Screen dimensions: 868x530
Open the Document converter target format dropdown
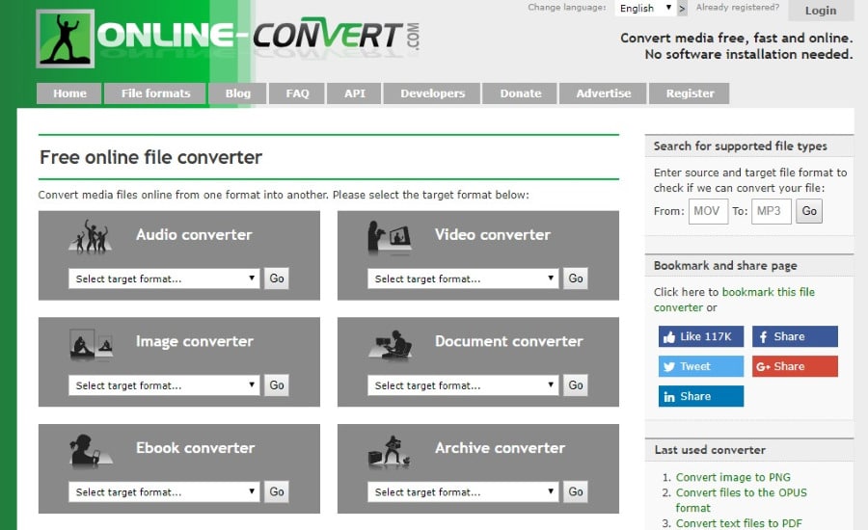[463, 385]
